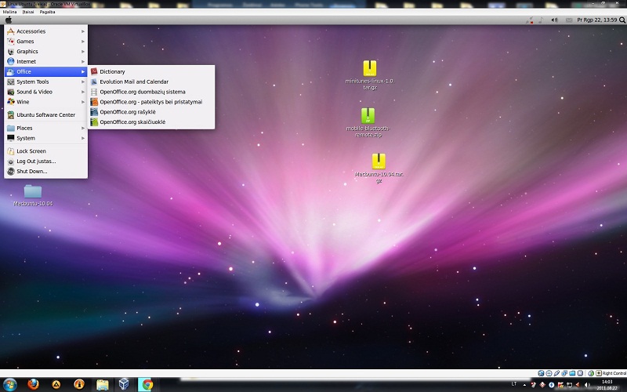Viewport: 627px width, 392px height.
Task: Open the volume icon in top panel
Action: (x=554, y=20)
